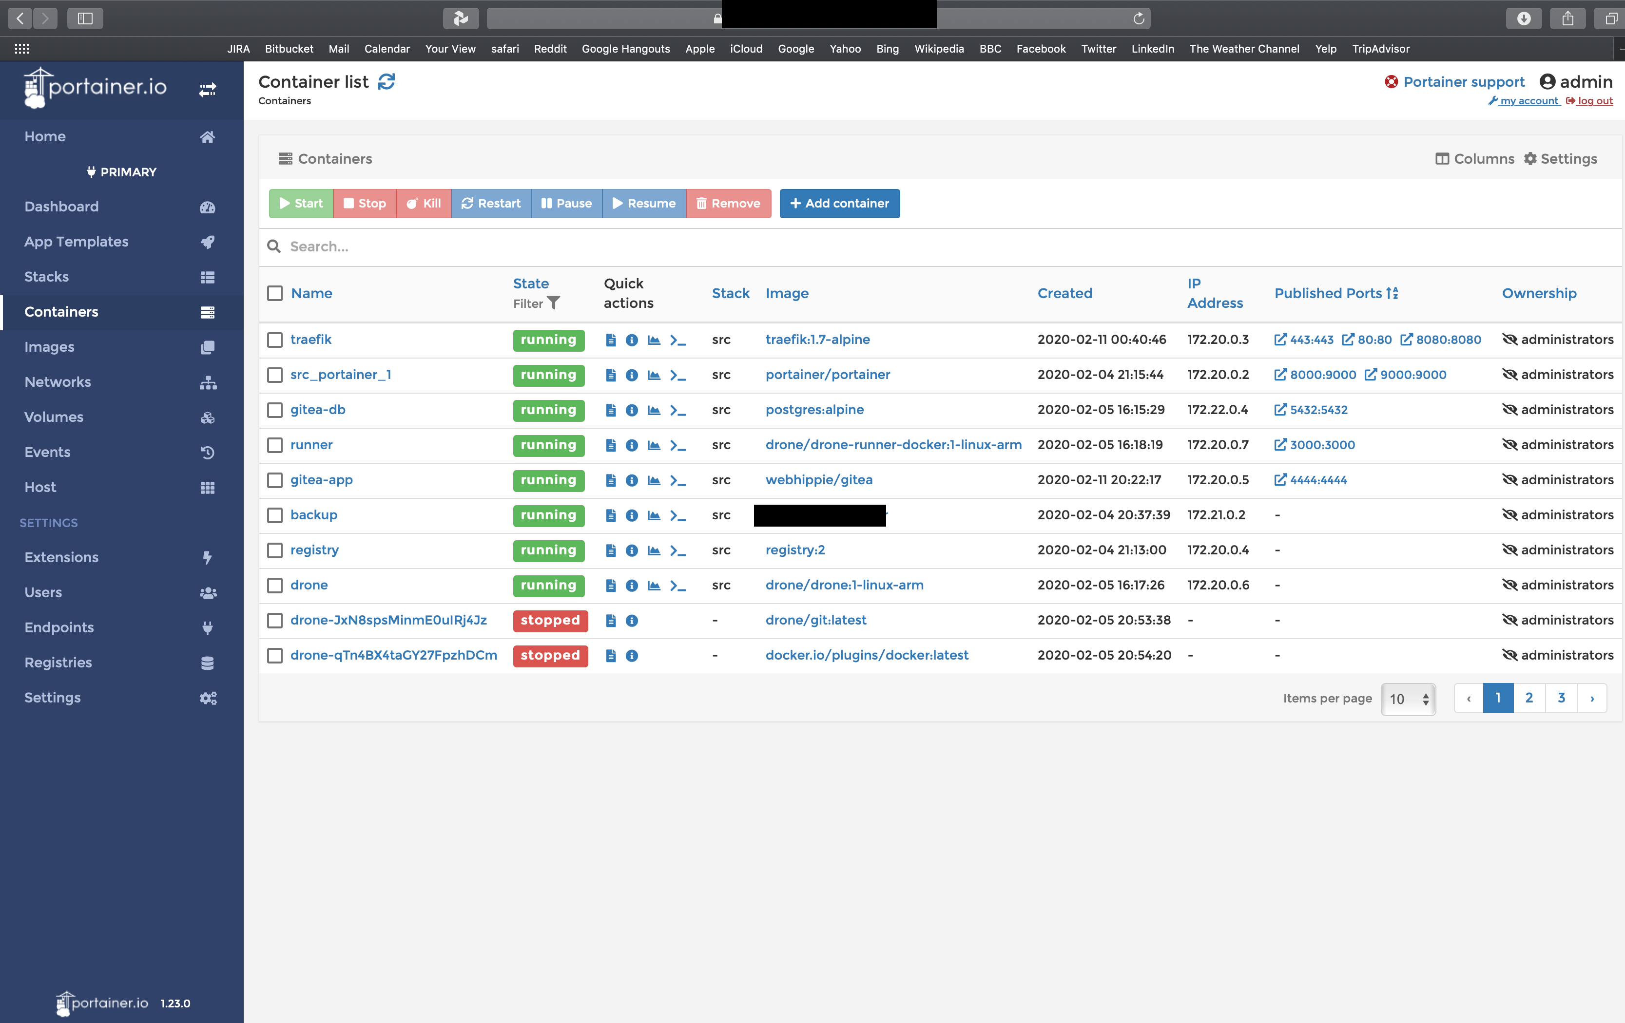Open Dashboard in sidebar
Viewport: 1625px width, 1023px height.
tap(121, 207)
